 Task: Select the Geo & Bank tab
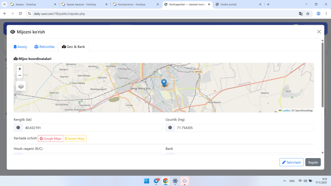pyautogui.click(x=73, y=47)
